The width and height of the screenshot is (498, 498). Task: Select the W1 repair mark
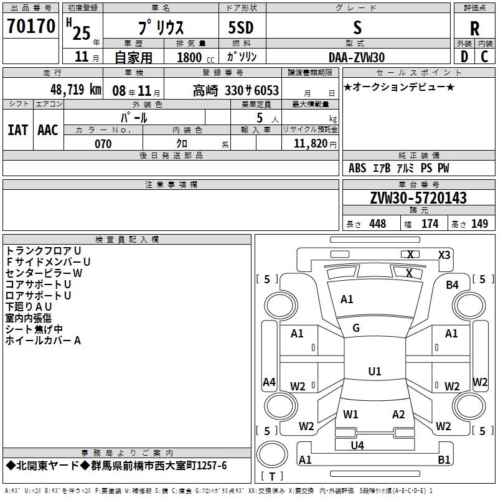point(350,415)
